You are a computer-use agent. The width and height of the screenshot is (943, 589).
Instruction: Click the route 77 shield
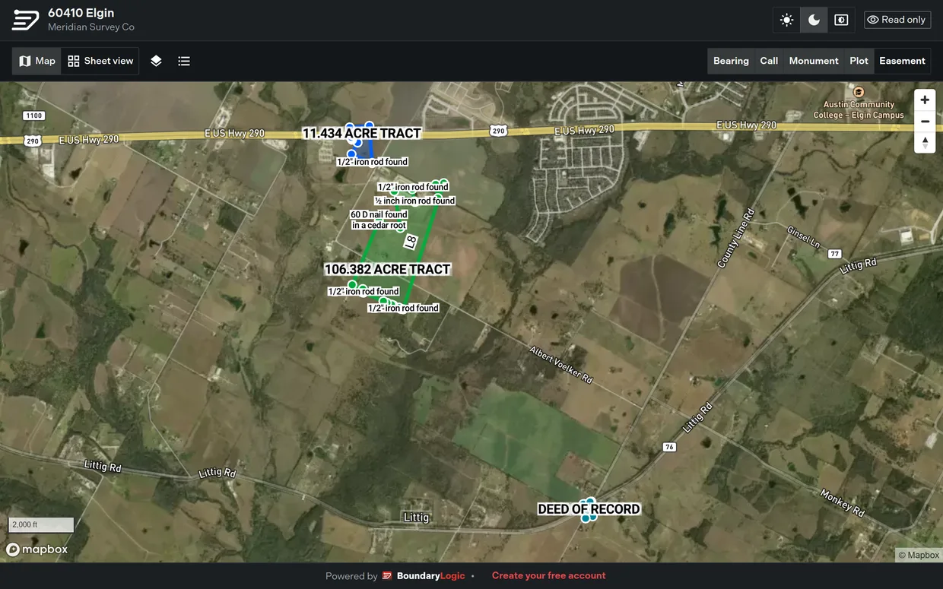click(835, 254)
